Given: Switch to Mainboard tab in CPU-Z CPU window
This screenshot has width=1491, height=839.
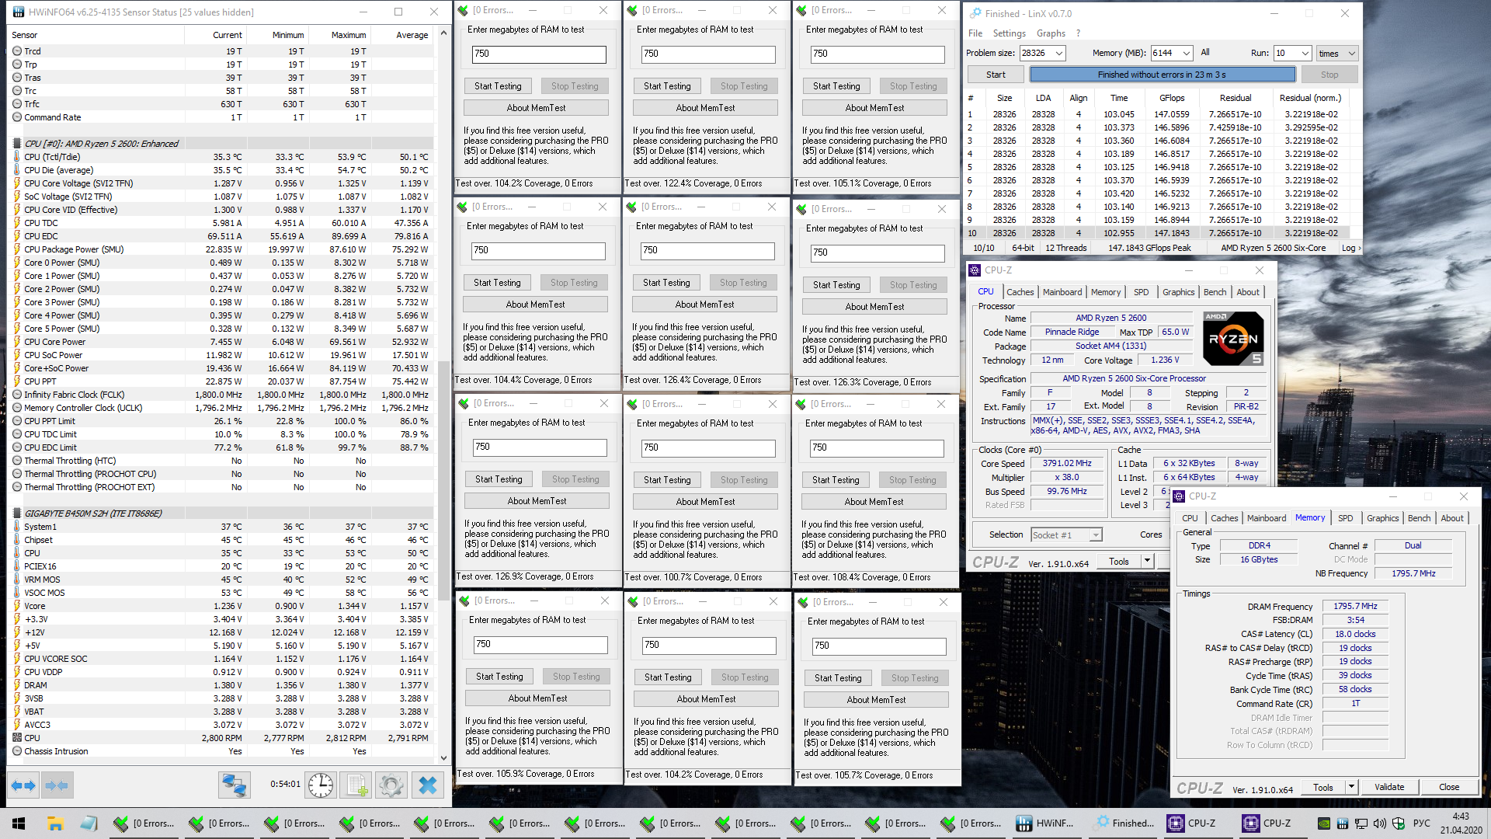Looking at the screenshot, I should (1062, 292).
